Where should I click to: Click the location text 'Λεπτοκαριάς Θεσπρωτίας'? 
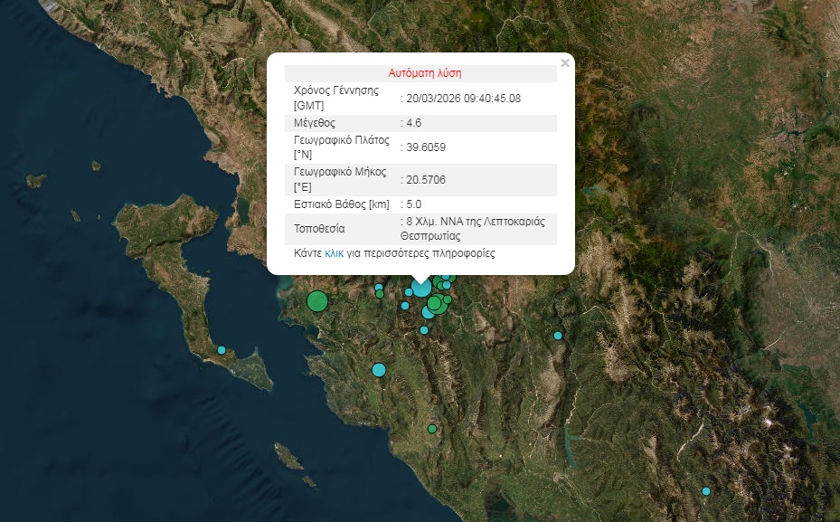pos(479,229)
